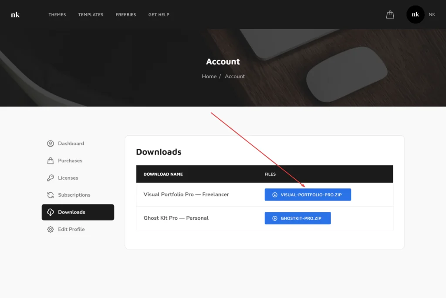Open the round nk profile avatar
Viewport: 446px width, 298px height.
(x=415, y=14)
